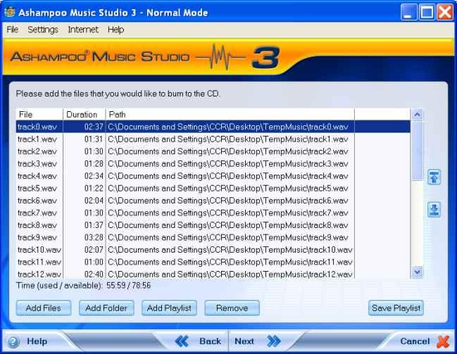The image size is (457, 354).
Task: Open the File menu
Action: (x=12, y=30)
